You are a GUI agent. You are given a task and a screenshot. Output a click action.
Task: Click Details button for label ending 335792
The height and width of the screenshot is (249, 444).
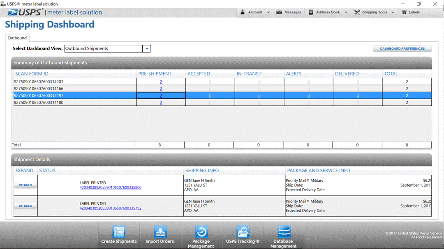point(25,206)
